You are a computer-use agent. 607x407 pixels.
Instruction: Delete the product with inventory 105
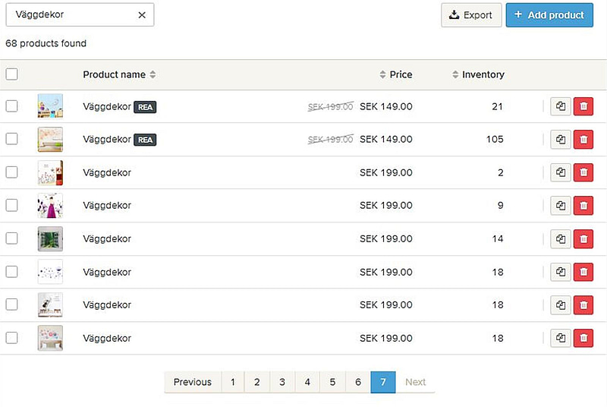583,140
